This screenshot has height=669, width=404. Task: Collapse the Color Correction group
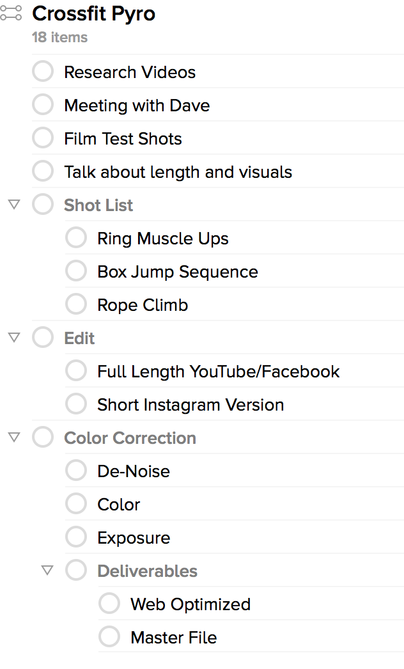[14, 437]
